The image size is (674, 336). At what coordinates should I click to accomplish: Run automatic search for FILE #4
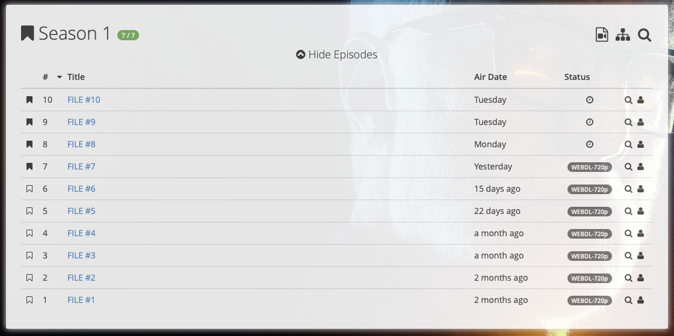628,233
